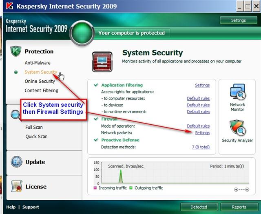Viewport: 261px width, 214px height.
Task: Open Default rules for computer resources
Action: coord(198,99)
